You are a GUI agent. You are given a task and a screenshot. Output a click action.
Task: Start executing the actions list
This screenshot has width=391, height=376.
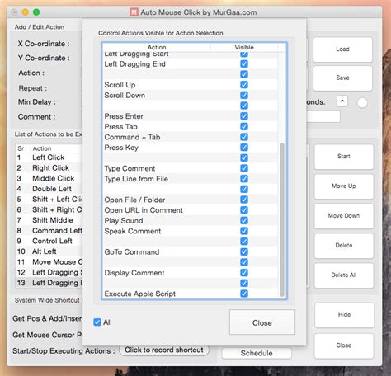click(x=344, y=157)
